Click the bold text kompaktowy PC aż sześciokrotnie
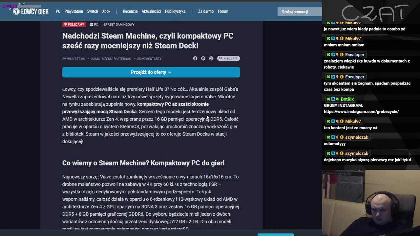This screenshot has width=420, height=236. 173,104
